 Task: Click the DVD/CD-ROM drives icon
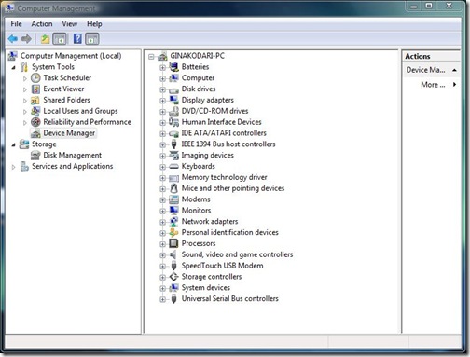(x=173, y=111)
